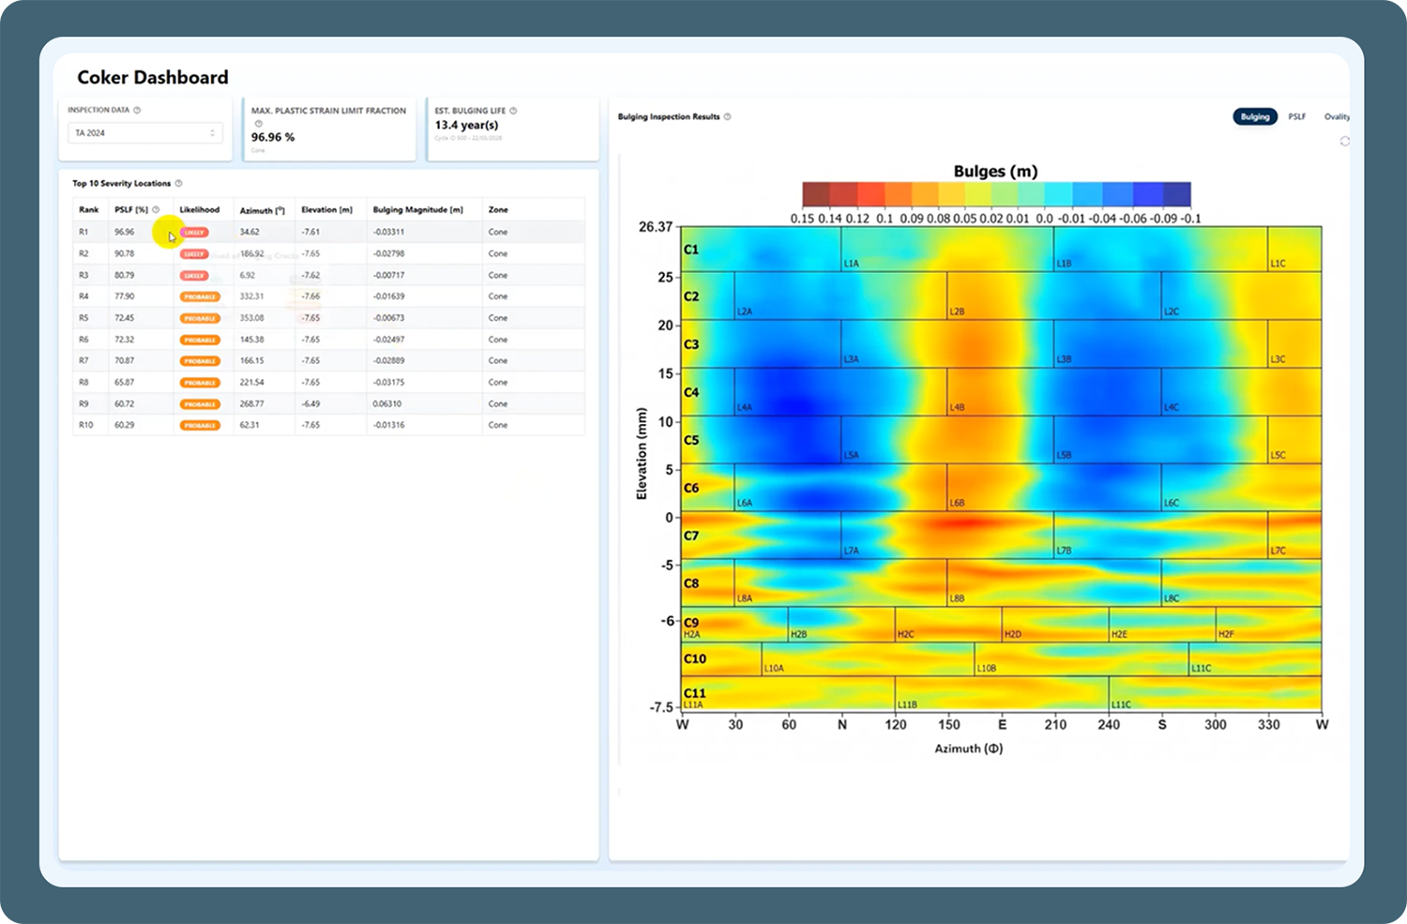Switch to the PSLF view tab
1407x924 pixels.
[x=1296, y=117]
